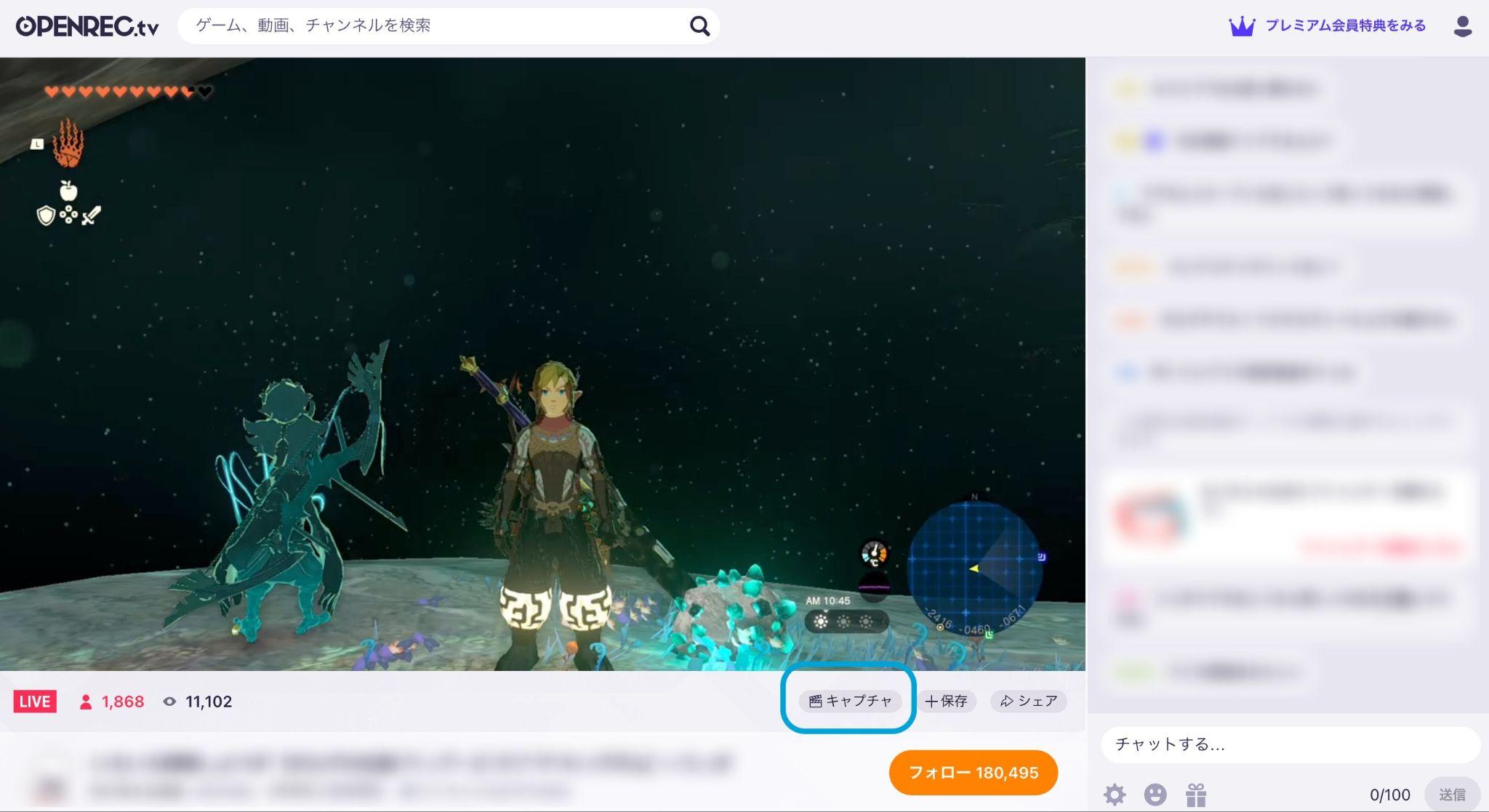1489x812 pixels.
Task: Click the chat character counter 0/100
Action: pos(1389,795)
